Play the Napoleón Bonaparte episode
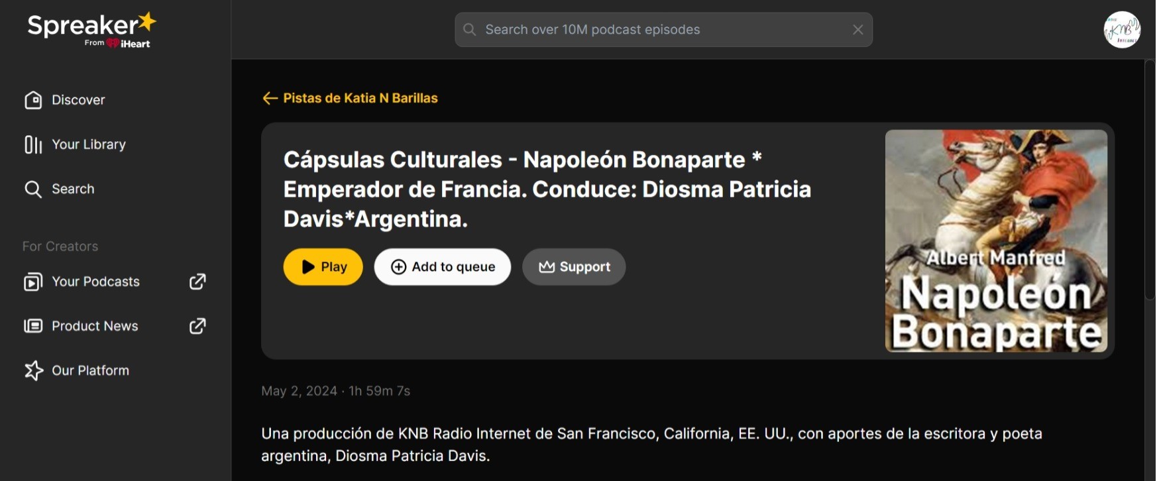The image size is (1157, 481). tap(323, 267)
